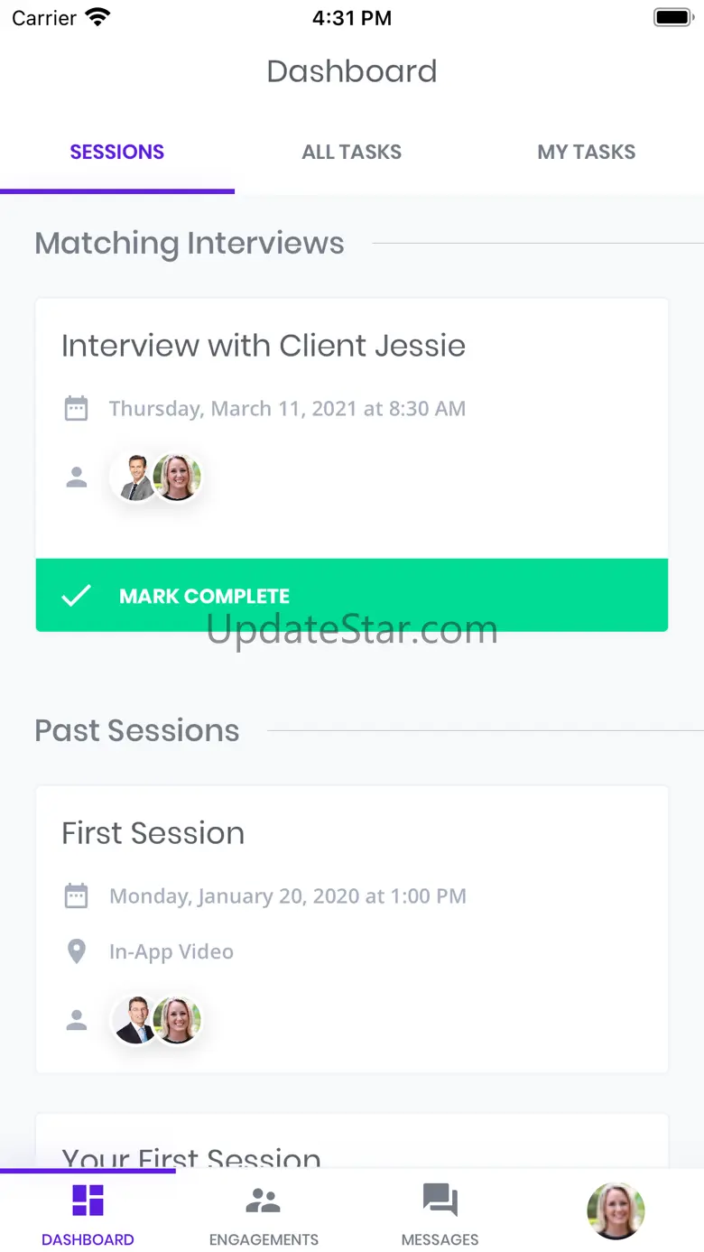
Task: Tap the woman's avatar in First Session card
Action: click(x=177, y=1021)
